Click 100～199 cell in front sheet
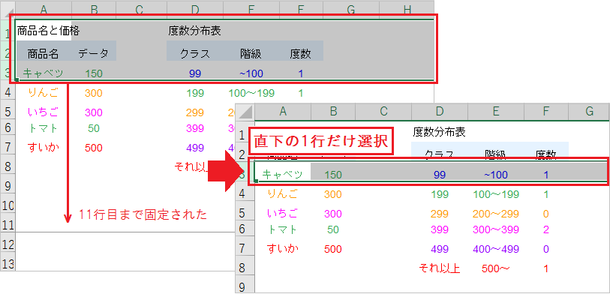Viewport: 610px width, 294px height. [x=496, y=194]
